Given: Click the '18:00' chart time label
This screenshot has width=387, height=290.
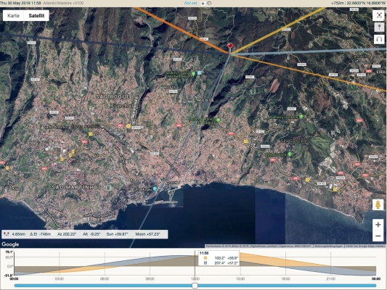Looking at the screenshot, I should pos(285,278).
